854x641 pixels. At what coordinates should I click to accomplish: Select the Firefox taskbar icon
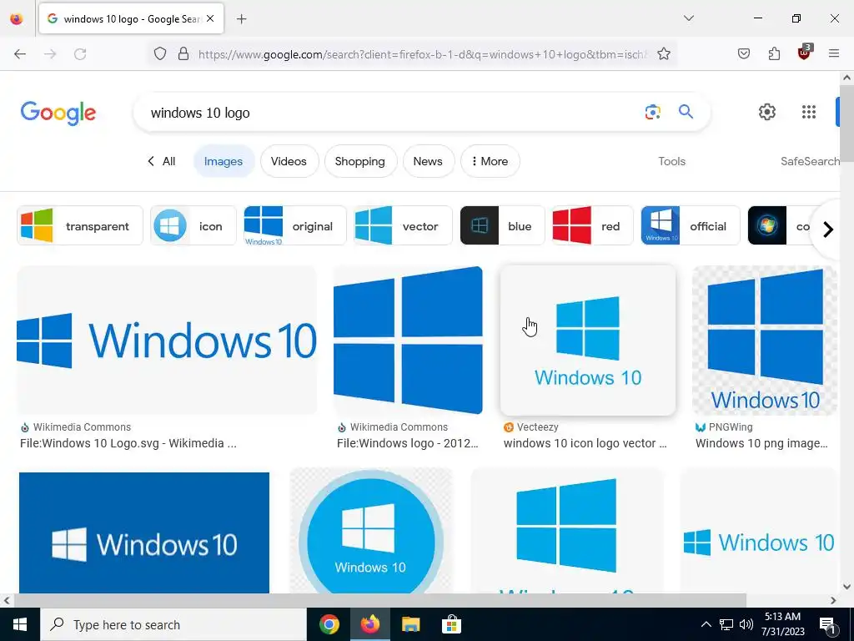369,624
